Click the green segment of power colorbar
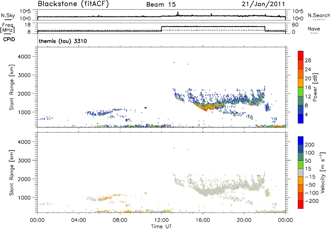Screen dimensions: 330x229 coord(301,92)
